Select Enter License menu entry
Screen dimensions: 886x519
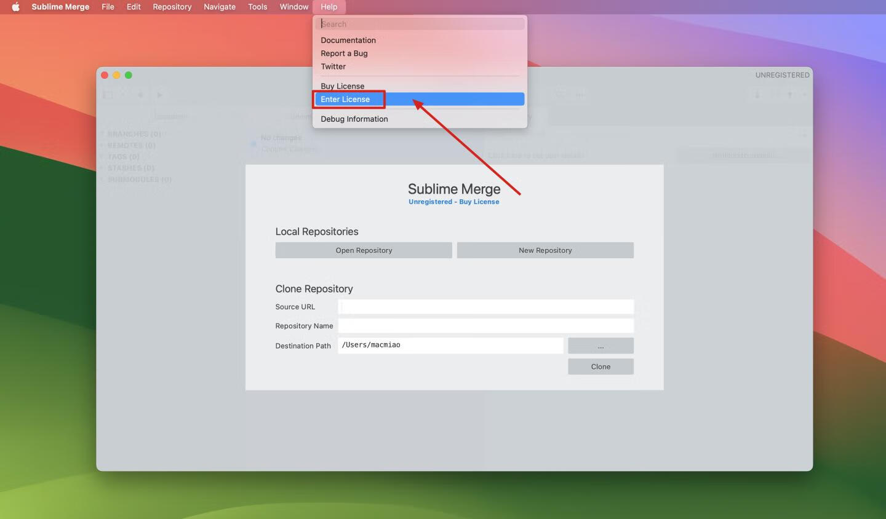click(x=420, y=99)
